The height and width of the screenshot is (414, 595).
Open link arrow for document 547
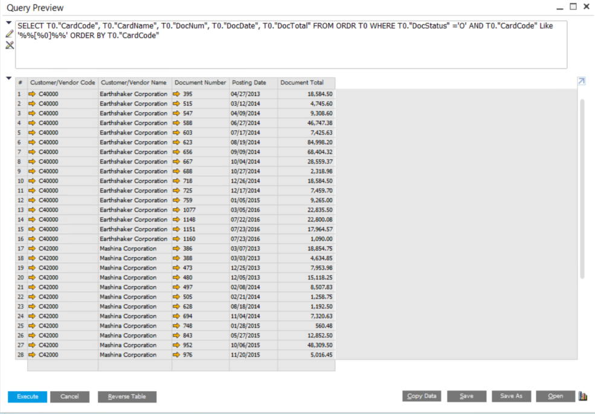[176, 113]
